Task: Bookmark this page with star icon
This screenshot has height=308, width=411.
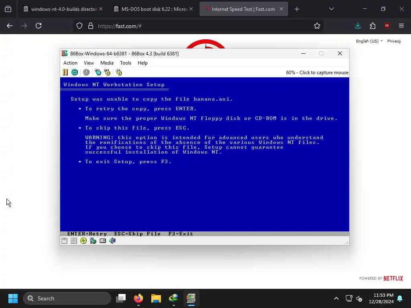Action: pos(317,26)
